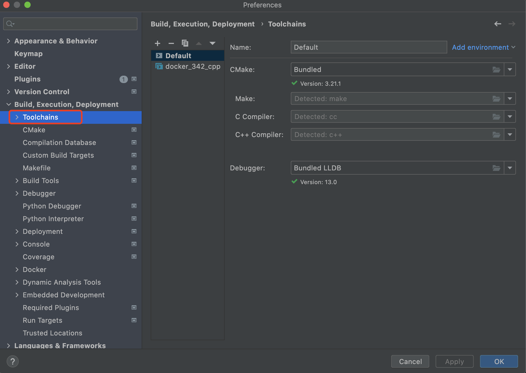This screenshot has height=373, width=526.
Task: Open the Debugger selection dropdown
Action: click(x=510, y=168)
